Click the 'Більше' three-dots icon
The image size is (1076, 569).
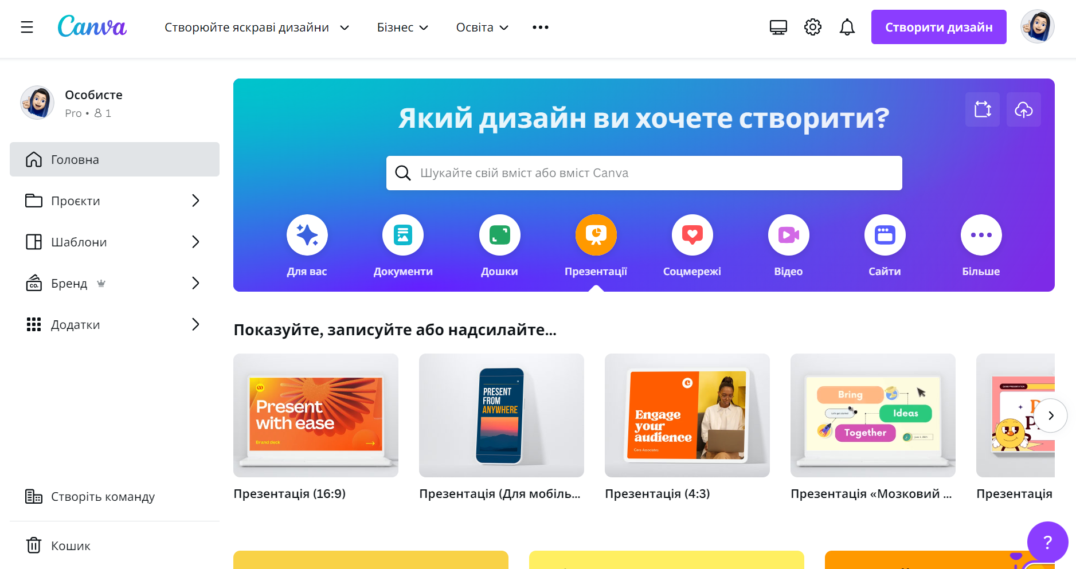[981, 235]
